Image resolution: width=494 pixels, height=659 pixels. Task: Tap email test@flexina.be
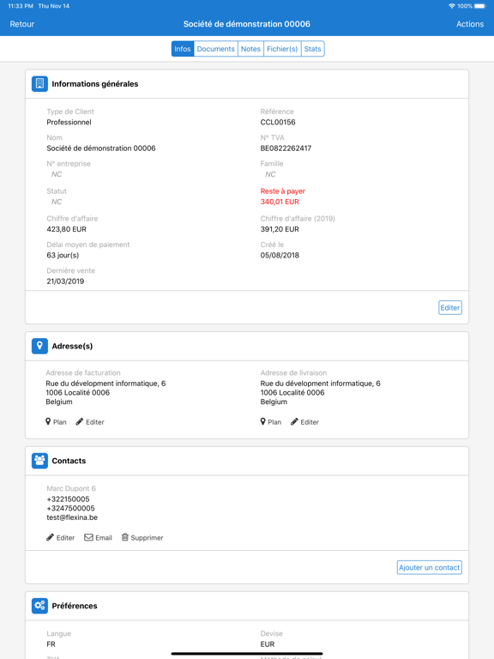[x=72, y=517]
